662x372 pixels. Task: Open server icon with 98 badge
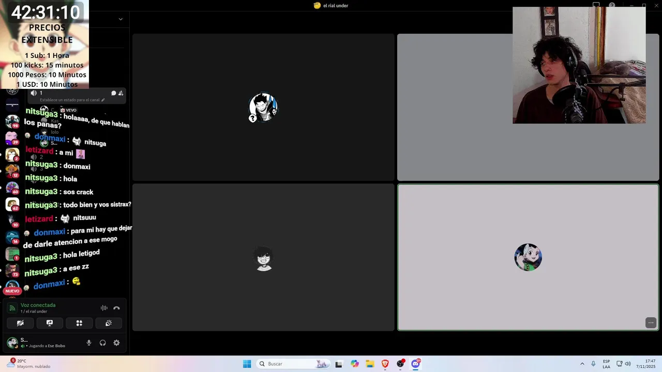[12, 121]
